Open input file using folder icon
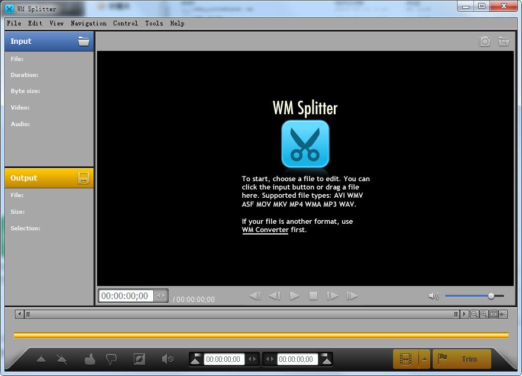This screenshot has height=376, width=522. 83,41
